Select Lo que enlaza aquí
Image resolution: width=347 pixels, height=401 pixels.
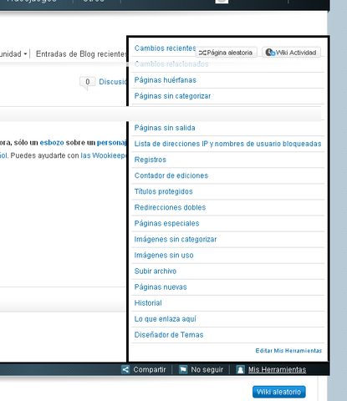point(166,319)
